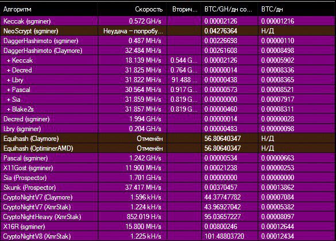
Task: Click the 0.00012434 BTC/day value
Action: (x=278, y=236)
